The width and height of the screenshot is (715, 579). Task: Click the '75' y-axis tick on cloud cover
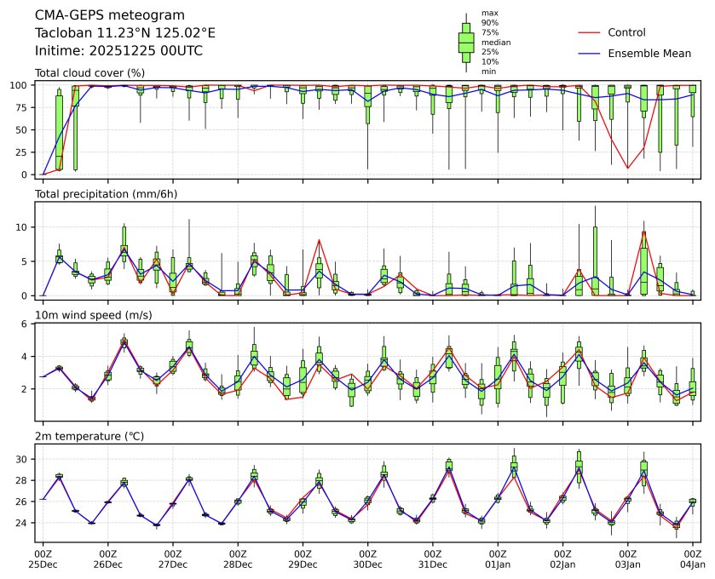(x=26, y=108)
